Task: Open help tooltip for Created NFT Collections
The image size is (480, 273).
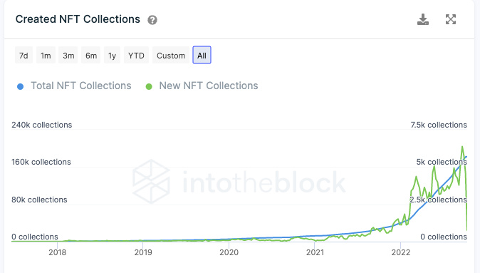Action: tap(152, 20)
